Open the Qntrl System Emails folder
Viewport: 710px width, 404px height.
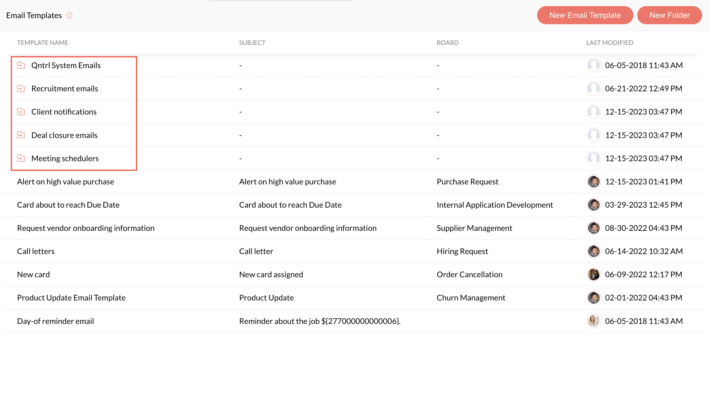pos(66,65)
